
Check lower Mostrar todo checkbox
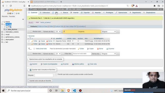point(31,54)
